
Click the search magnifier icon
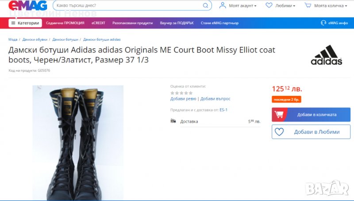205,6
